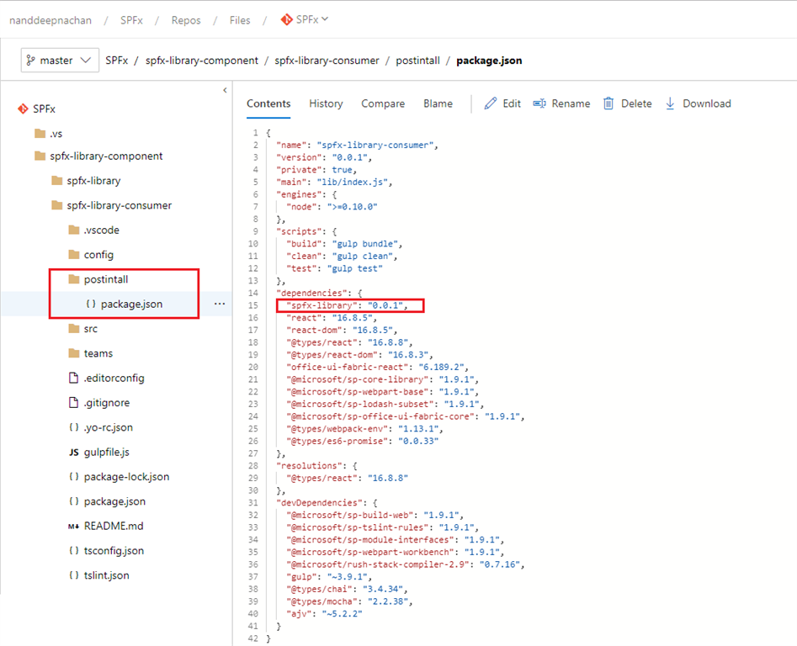
Task: Open more options for selected package.json
Action: coord(220,304)
